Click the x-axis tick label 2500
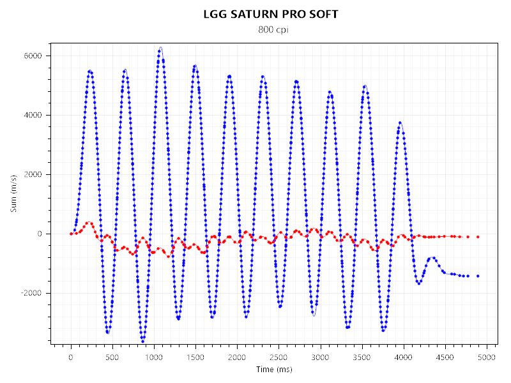Viewport: 511px width, 383px height. click(x=278, y=357)
